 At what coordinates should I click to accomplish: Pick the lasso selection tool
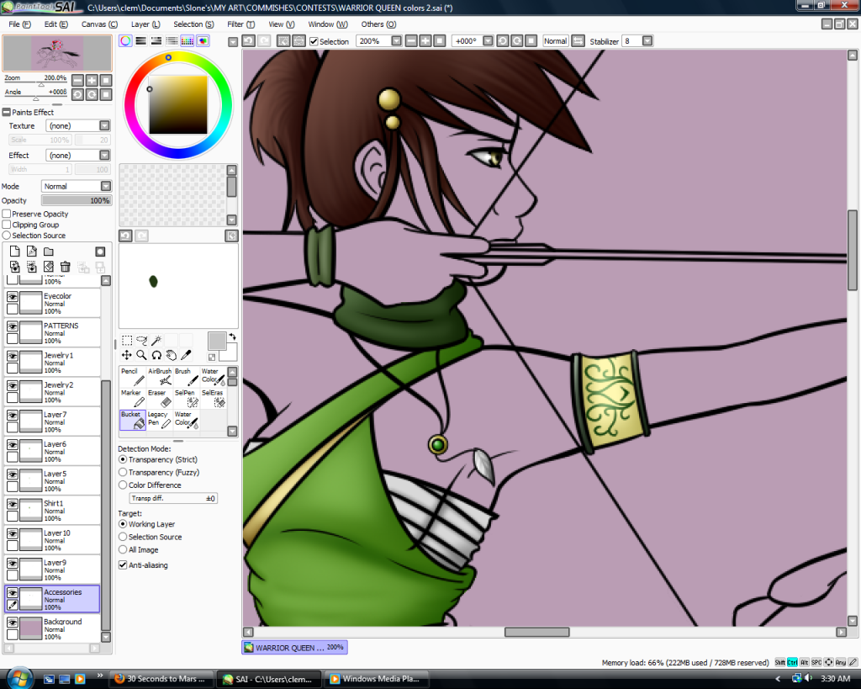pos(141,341)
